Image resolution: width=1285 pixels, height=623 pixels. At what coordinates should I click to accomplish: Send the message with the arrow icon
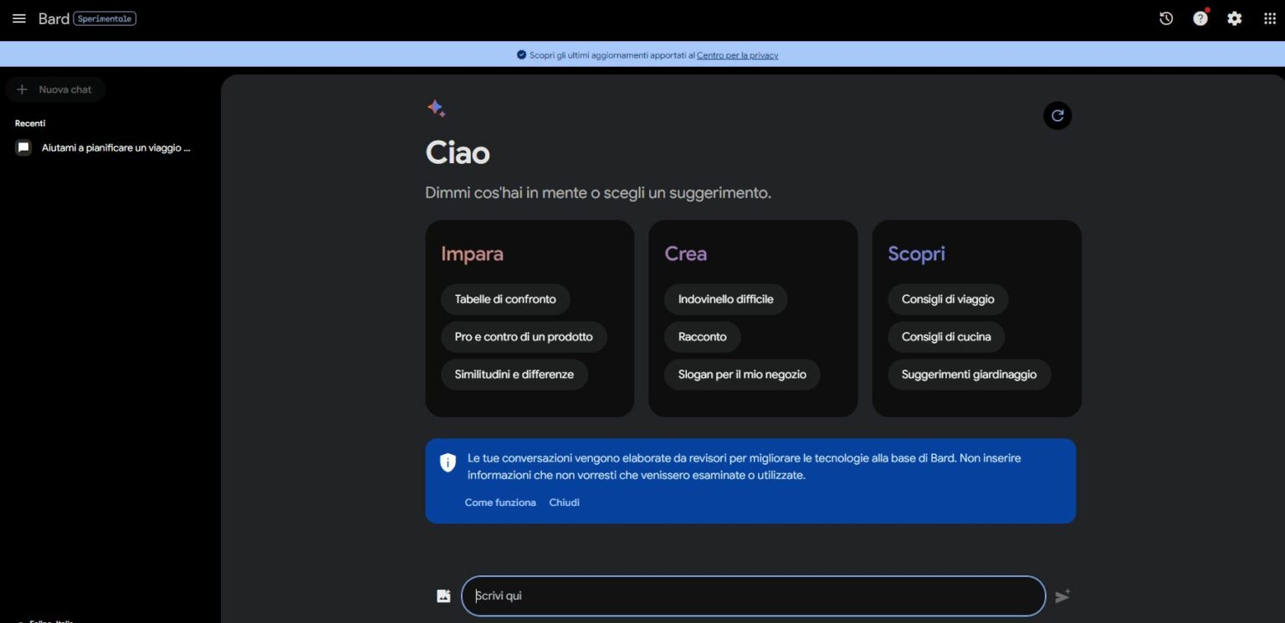(x=1062, y=595)
